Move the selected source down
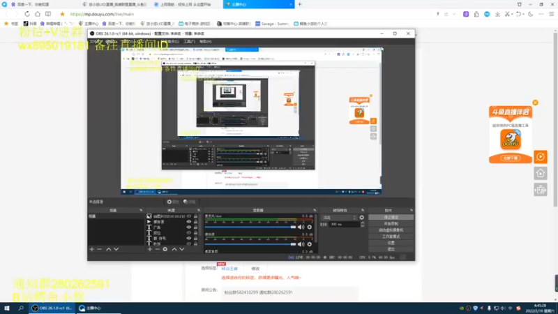Screen dimensions: 558x314 coord(182,249)
